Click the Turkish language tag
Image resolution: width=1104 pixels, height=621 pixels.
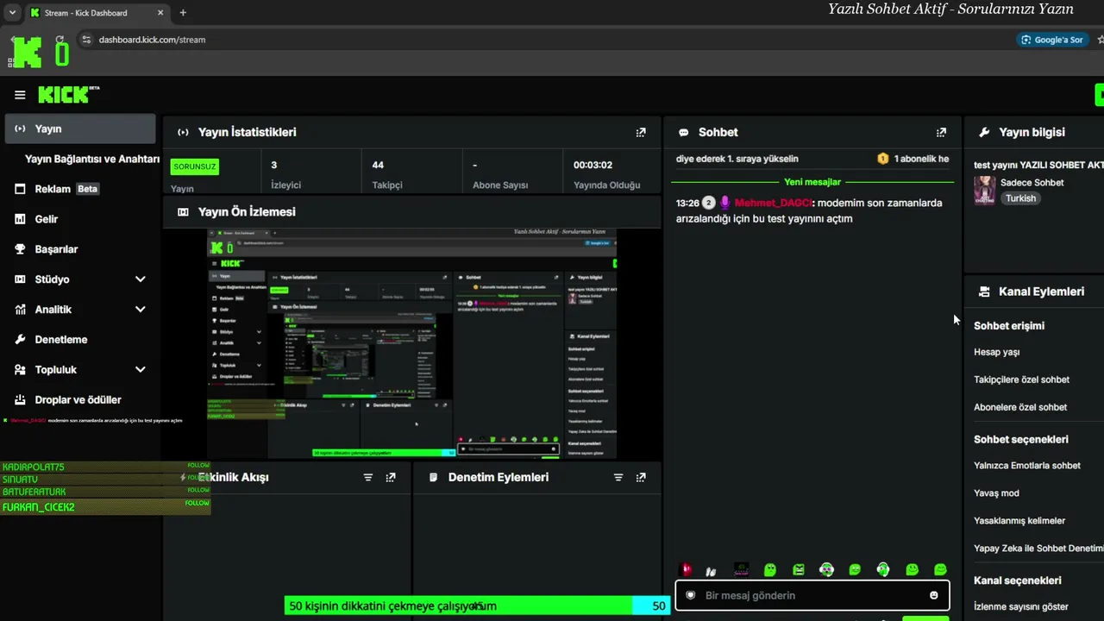tap(1020, 198)
